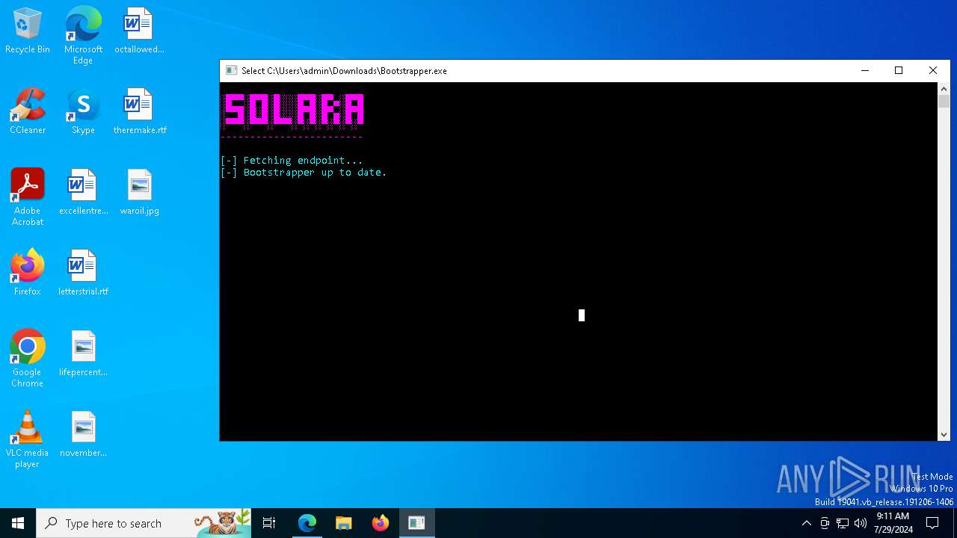Open Firefox from the taskbar
This screenshot has height=538, width=957.
[x=381, y=523]
